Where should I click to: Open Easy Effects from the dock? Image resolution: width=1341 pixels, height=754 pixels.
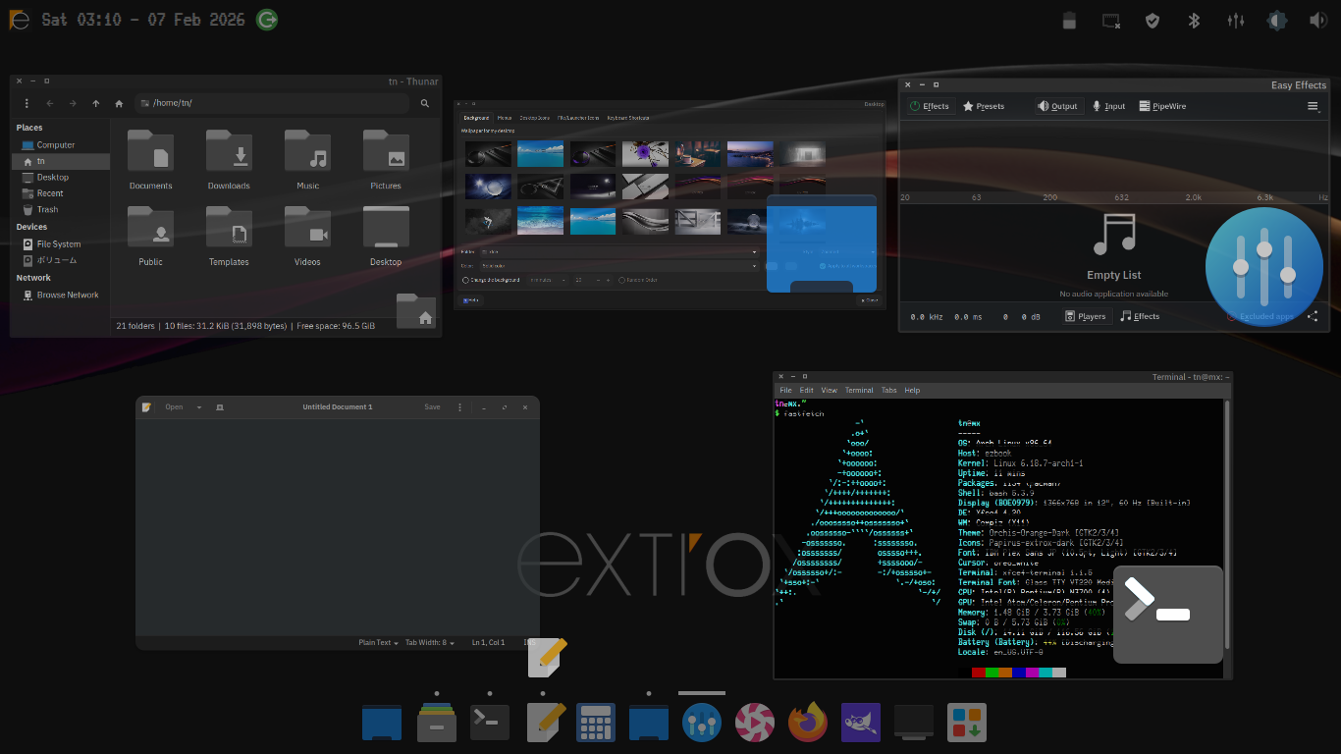(x=702, y=723)
